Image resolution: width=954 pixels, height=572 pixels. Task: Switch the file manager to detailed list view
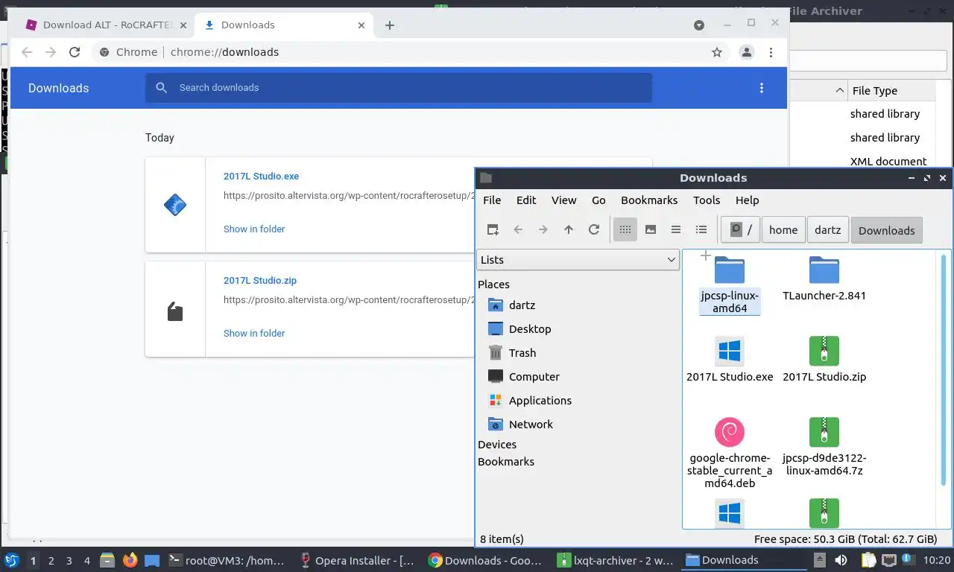point(701,229)
